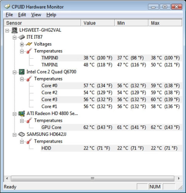
Task: Click the green CPU icon for Intel Core 2 Quad
Action: [x=22, y=72]
